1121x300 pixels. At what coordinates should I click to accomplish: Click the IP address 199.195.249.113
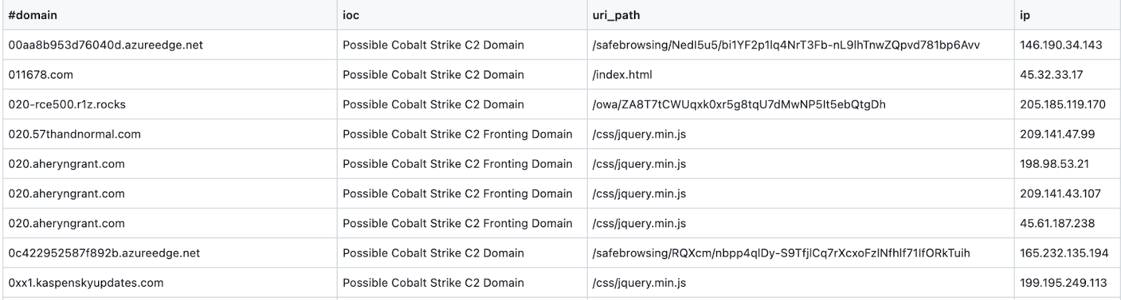coord(1064,283)
